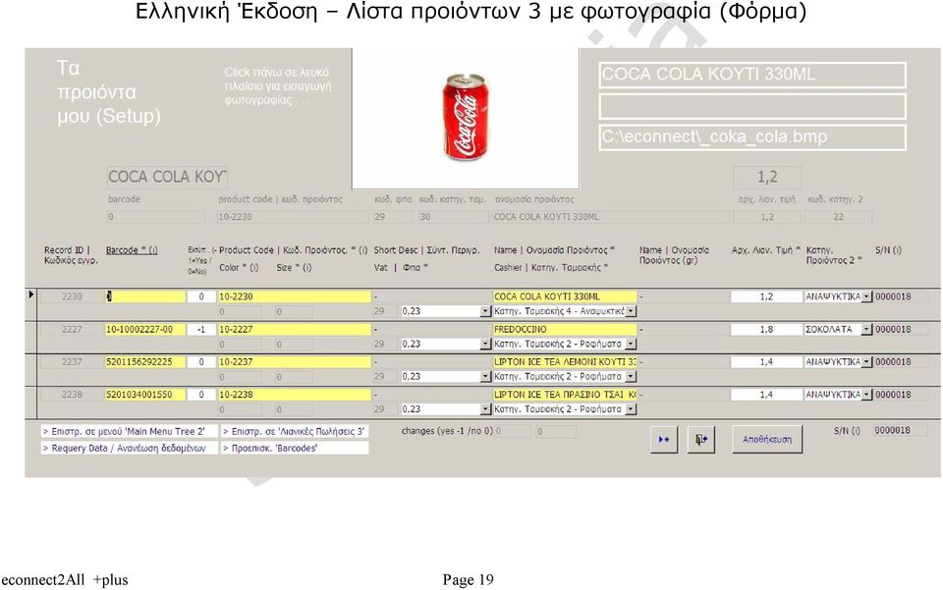Click product code 10-2227

[x=294, y=329]
